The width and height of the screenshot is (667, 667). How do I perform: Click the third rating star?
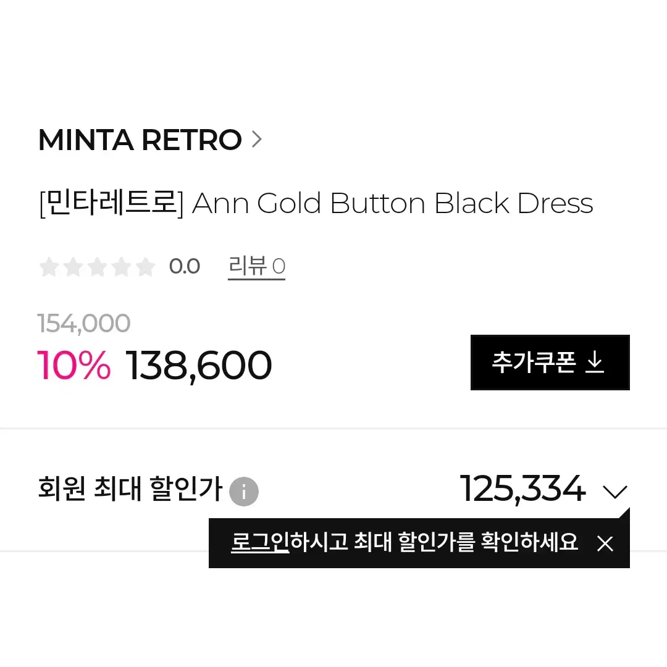point(98,267)
